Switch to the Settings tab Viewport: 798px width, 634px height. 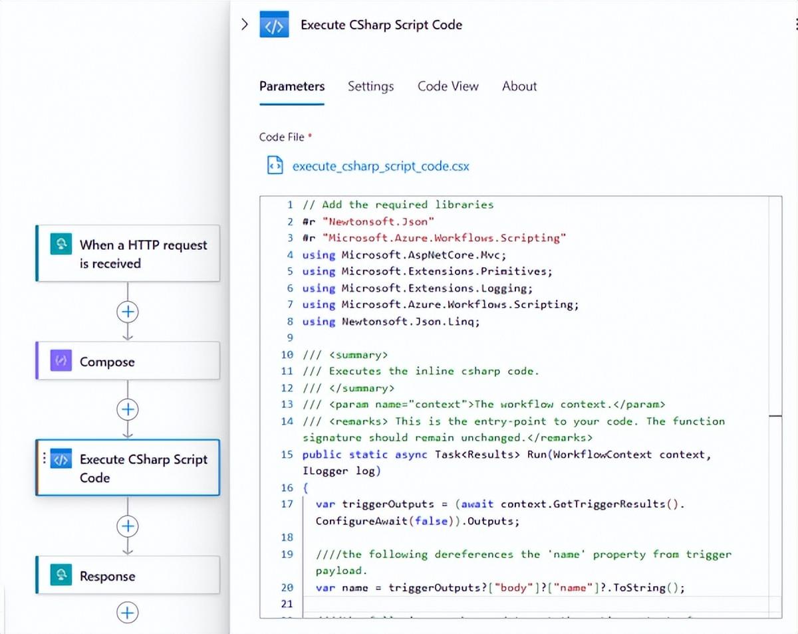pyautogui.click(x=370, y=86)
